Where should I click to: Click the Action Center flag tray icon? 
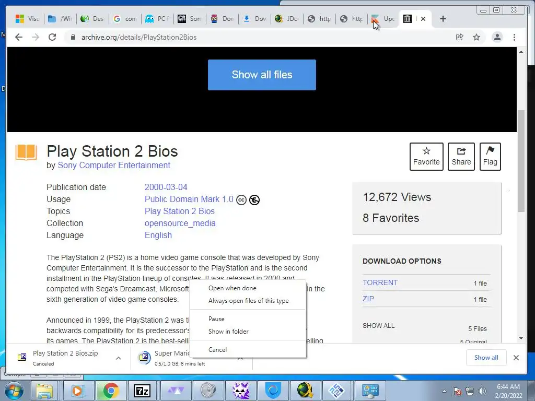tap(457, 391)
